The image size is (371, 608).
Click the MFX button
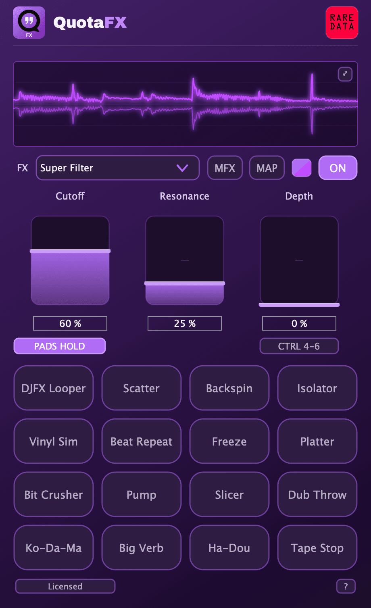[225, 168]
